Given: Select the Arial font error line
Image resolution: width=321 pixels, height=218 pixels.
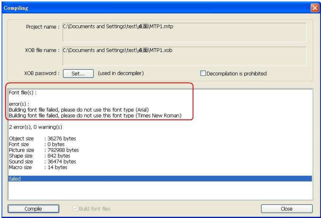Looking at the screenshot, I should [79, 110].
